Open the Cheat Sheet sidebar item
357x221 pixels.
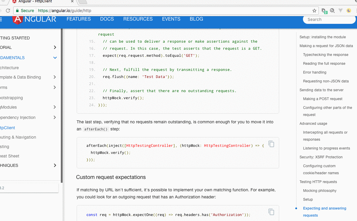click(10, 156)
